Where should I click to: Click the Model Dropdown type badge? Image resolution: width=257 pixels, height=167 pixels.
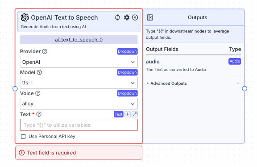(x=127, y=72)
